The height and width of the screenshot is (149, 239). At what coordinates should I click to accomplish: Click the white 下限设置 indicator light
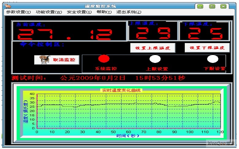tap(213, 59)
